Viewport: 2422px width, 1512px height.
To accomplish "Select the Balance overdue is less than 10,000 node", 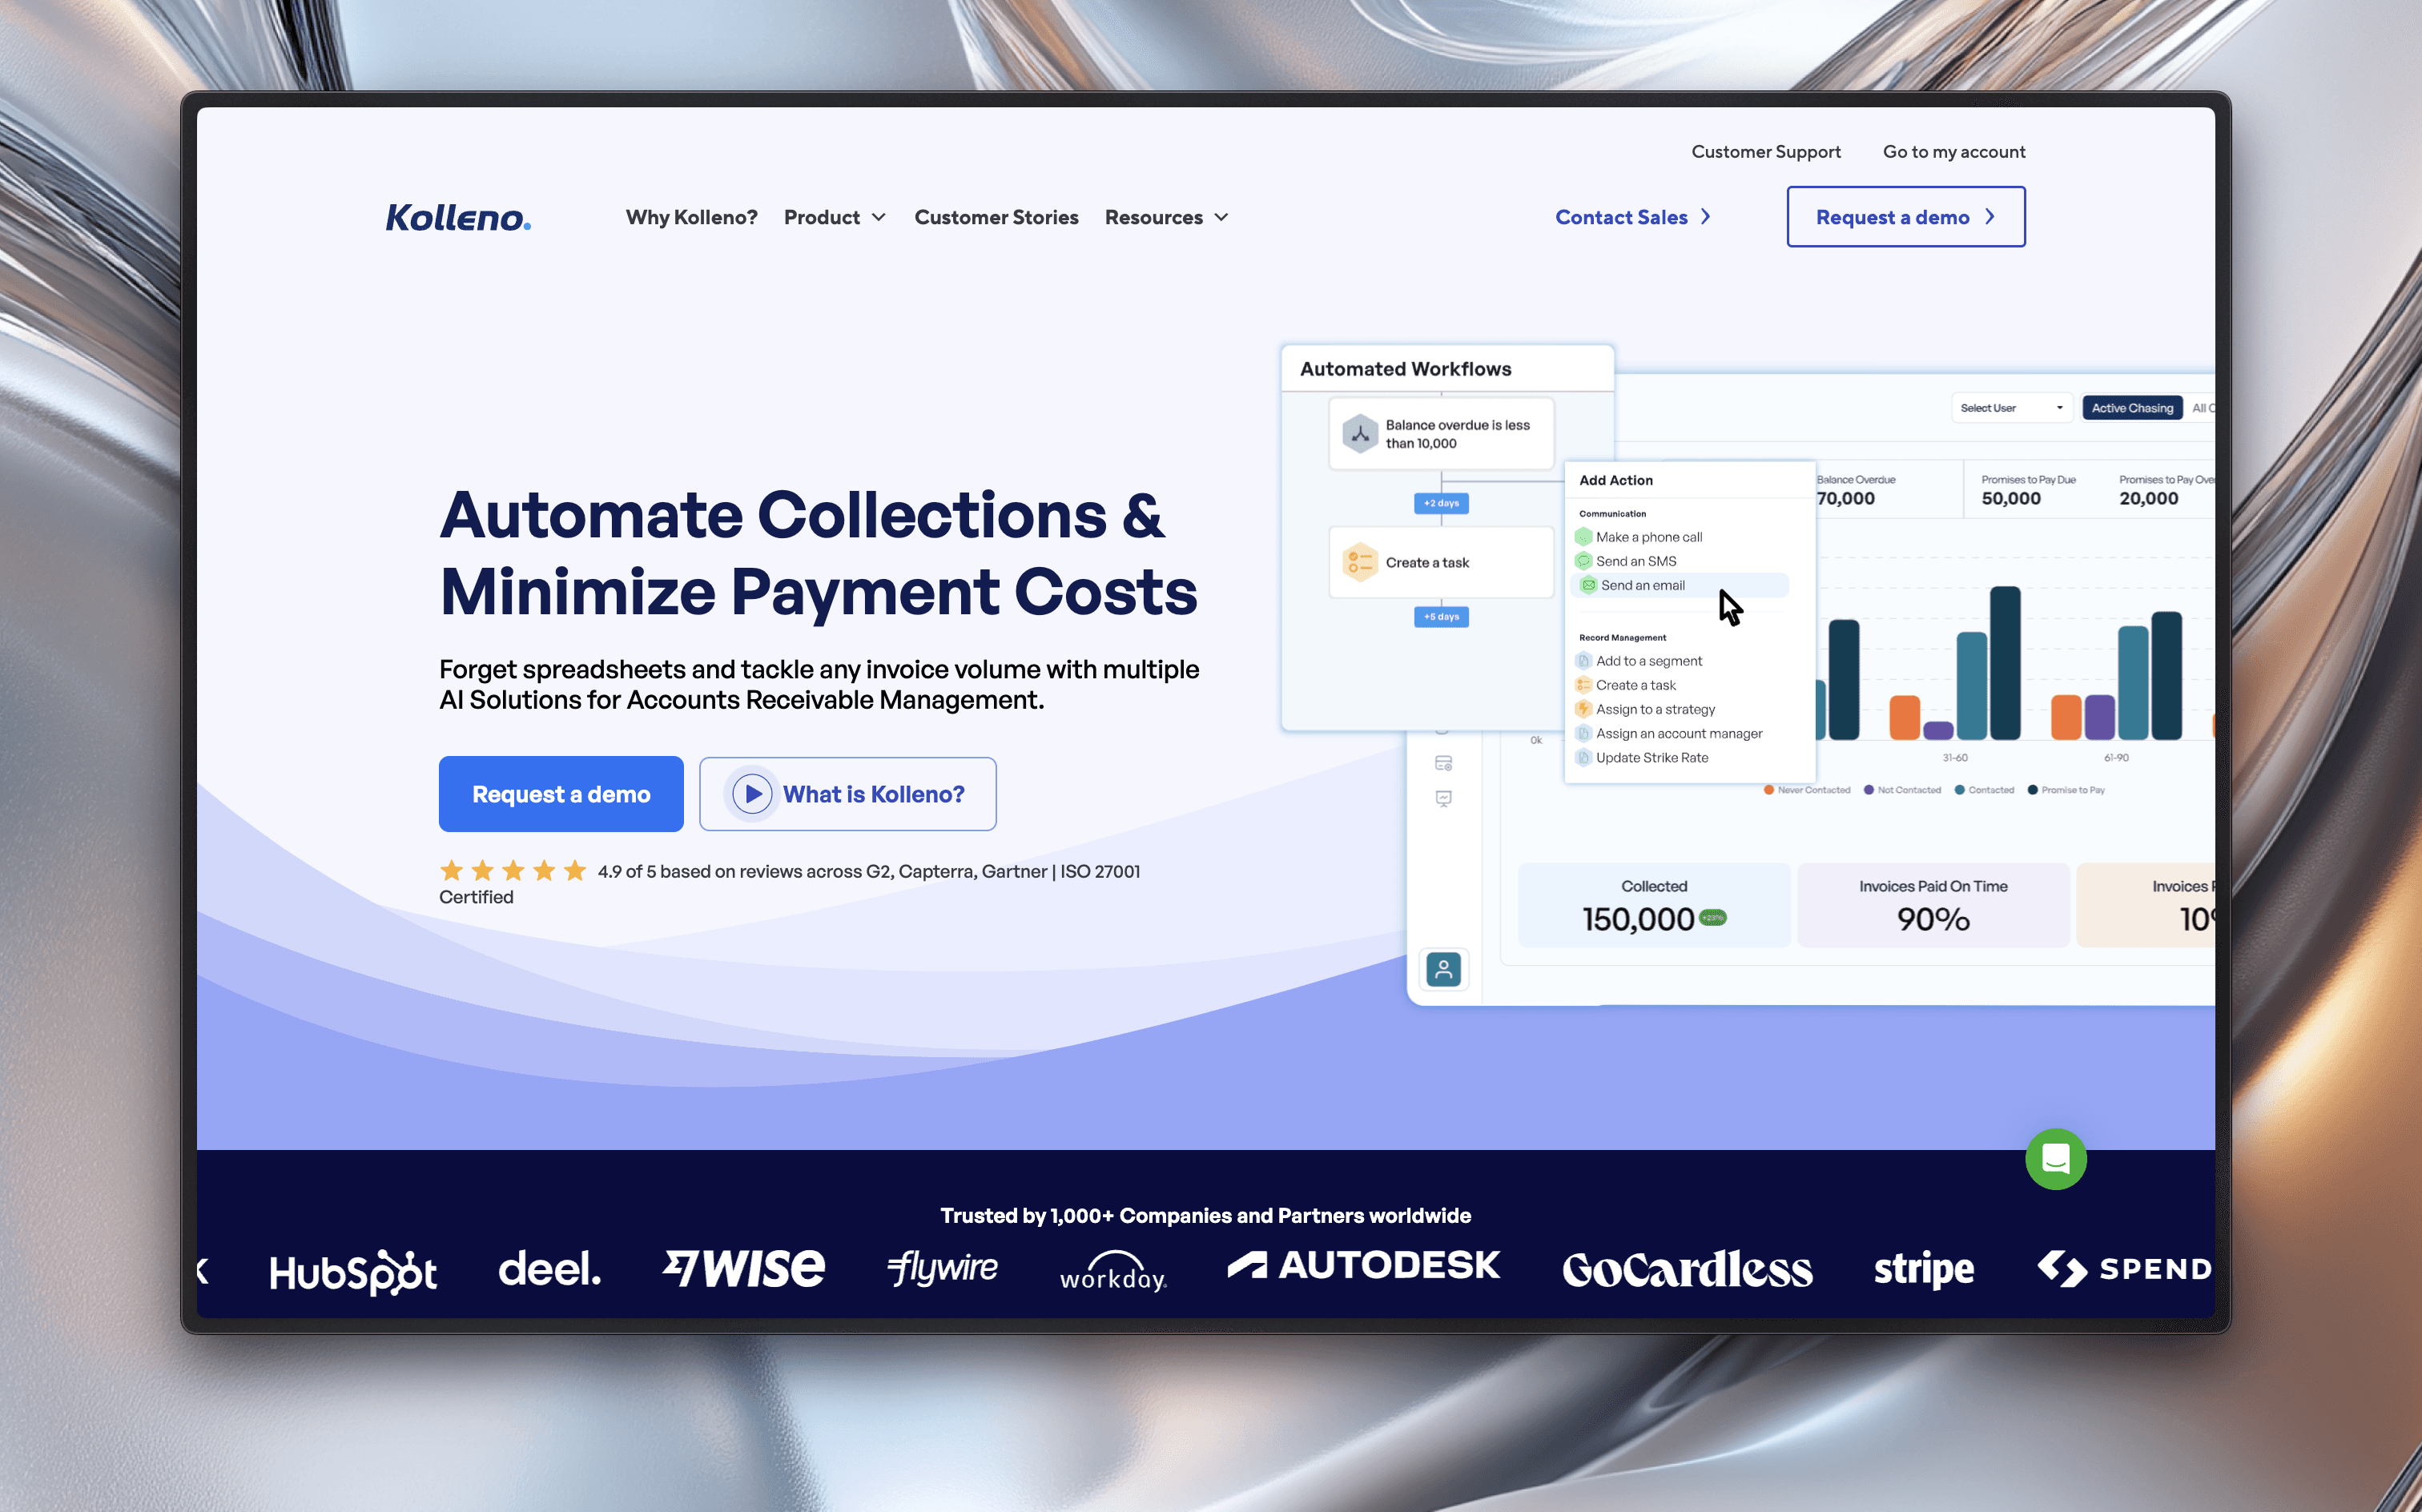I will 1441,434.
